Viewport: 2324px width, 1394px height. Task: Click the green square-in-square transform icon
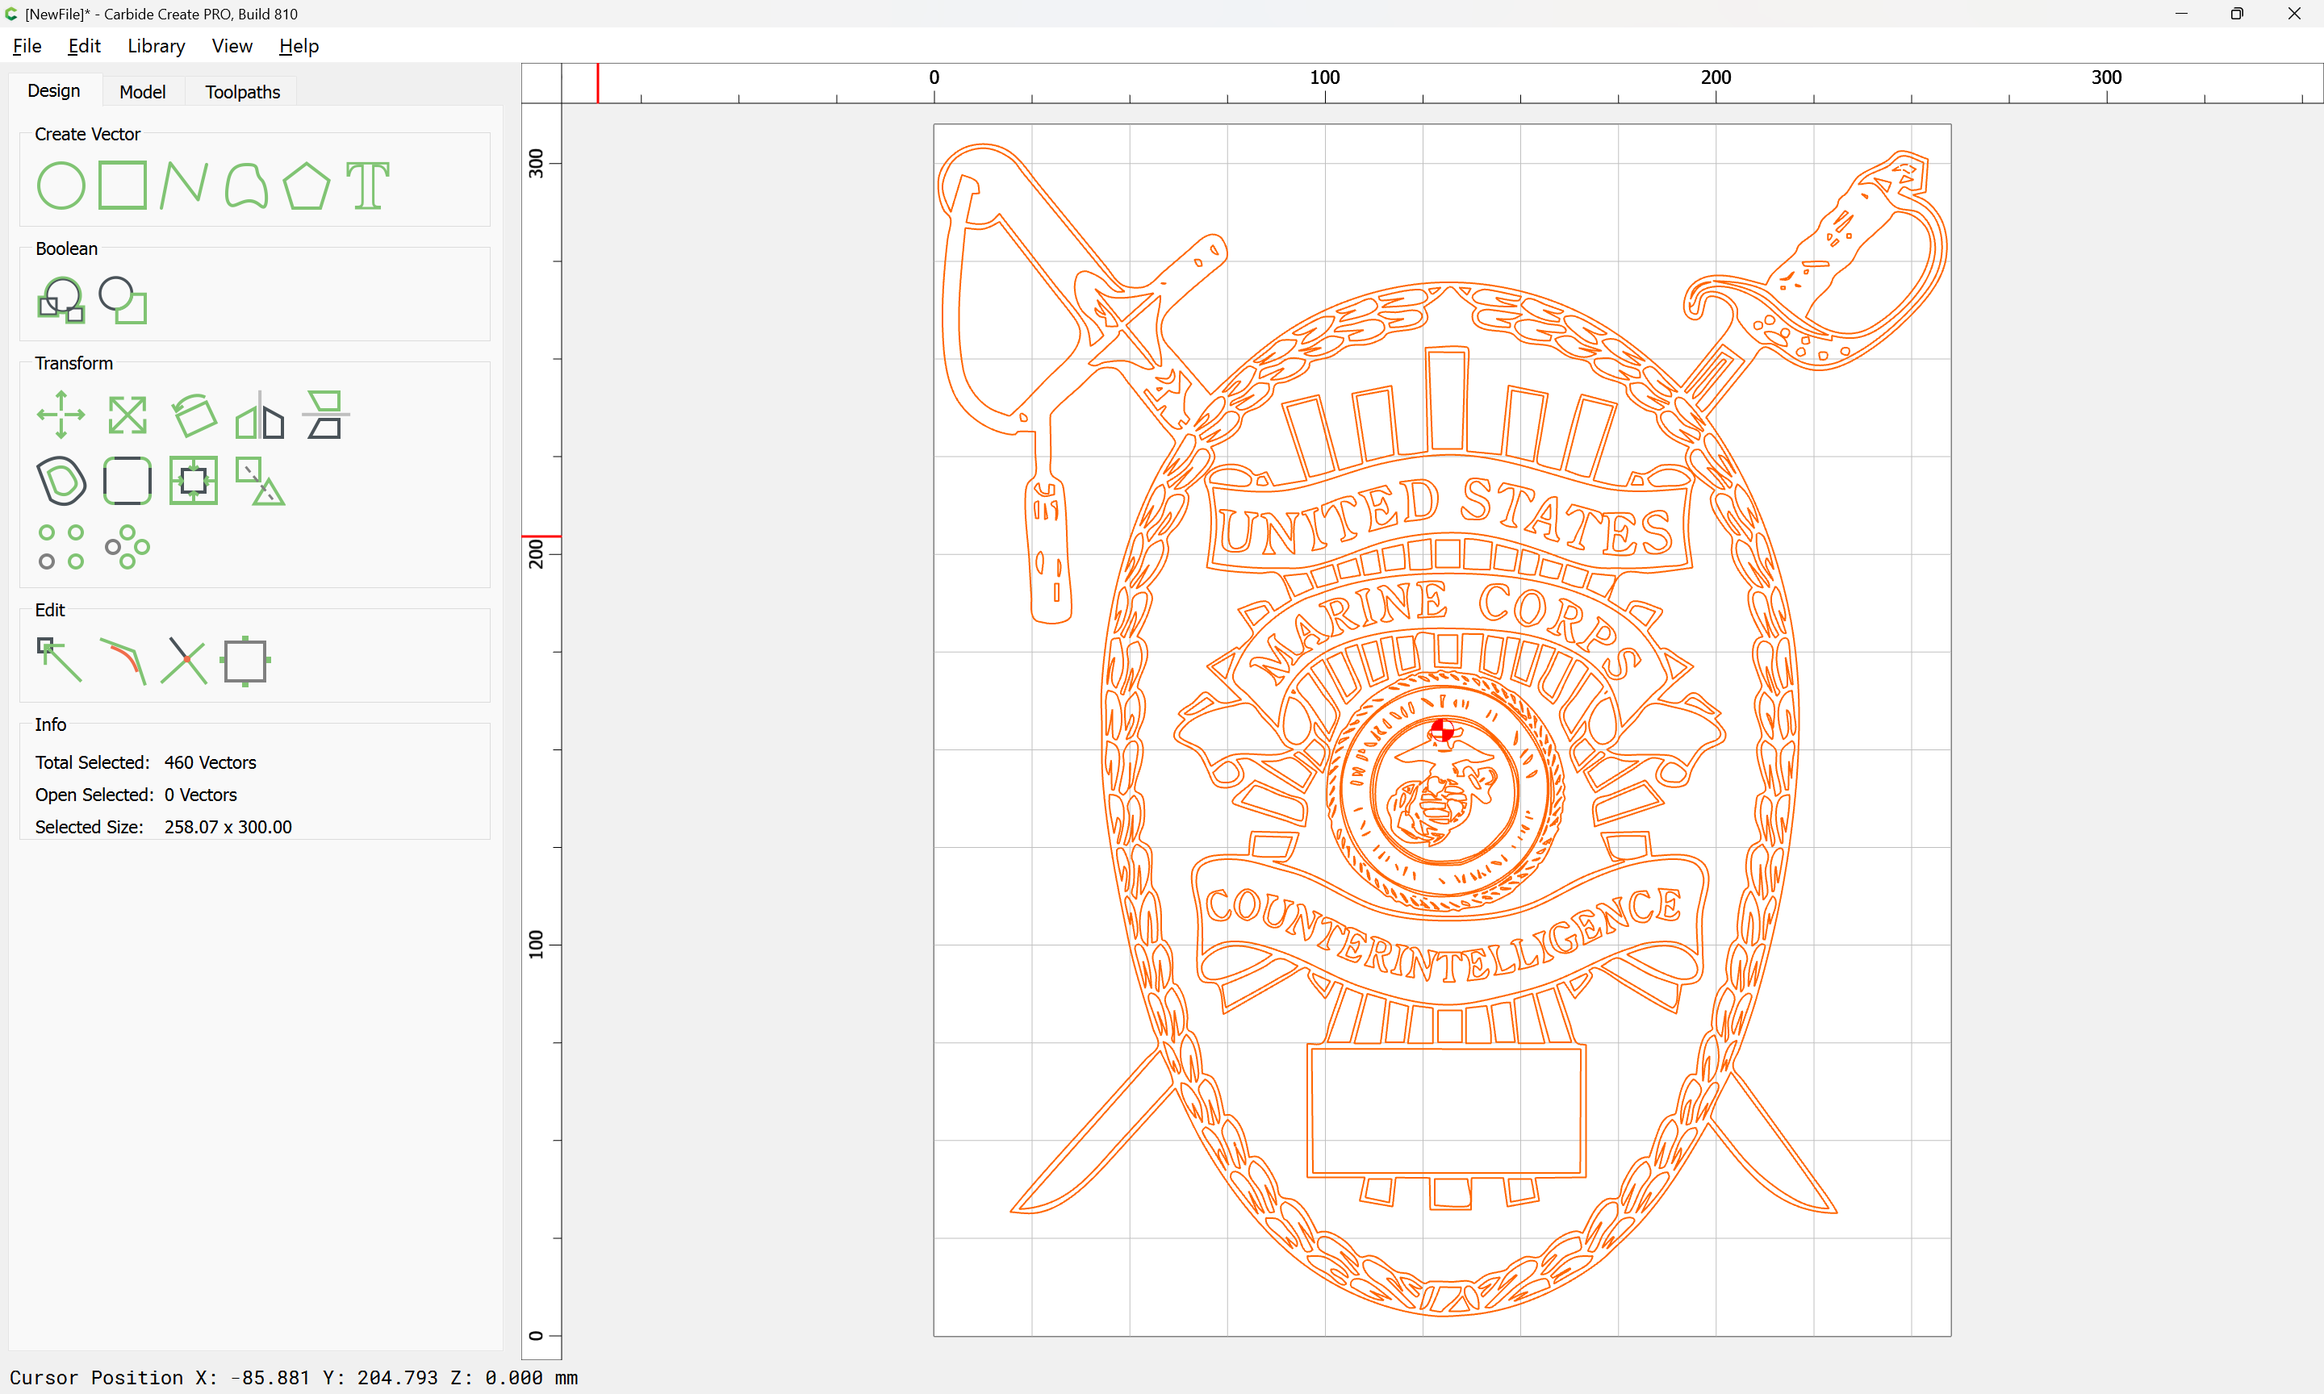pos(194,481)
